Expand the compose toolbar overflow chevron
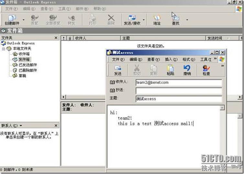The image size is (244, 174). coord(223,66)
